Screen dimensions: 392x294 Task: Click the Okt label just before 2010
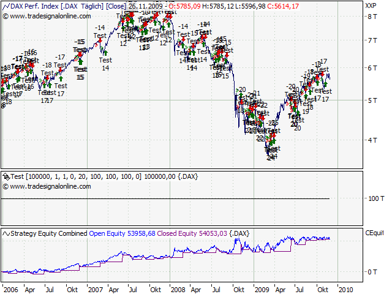pyautogui.click(x=323, y=290)
